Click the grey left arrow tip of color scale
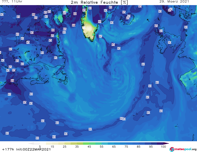The height and width of the screenshot is (152, 197). click(x=31, y=143)
